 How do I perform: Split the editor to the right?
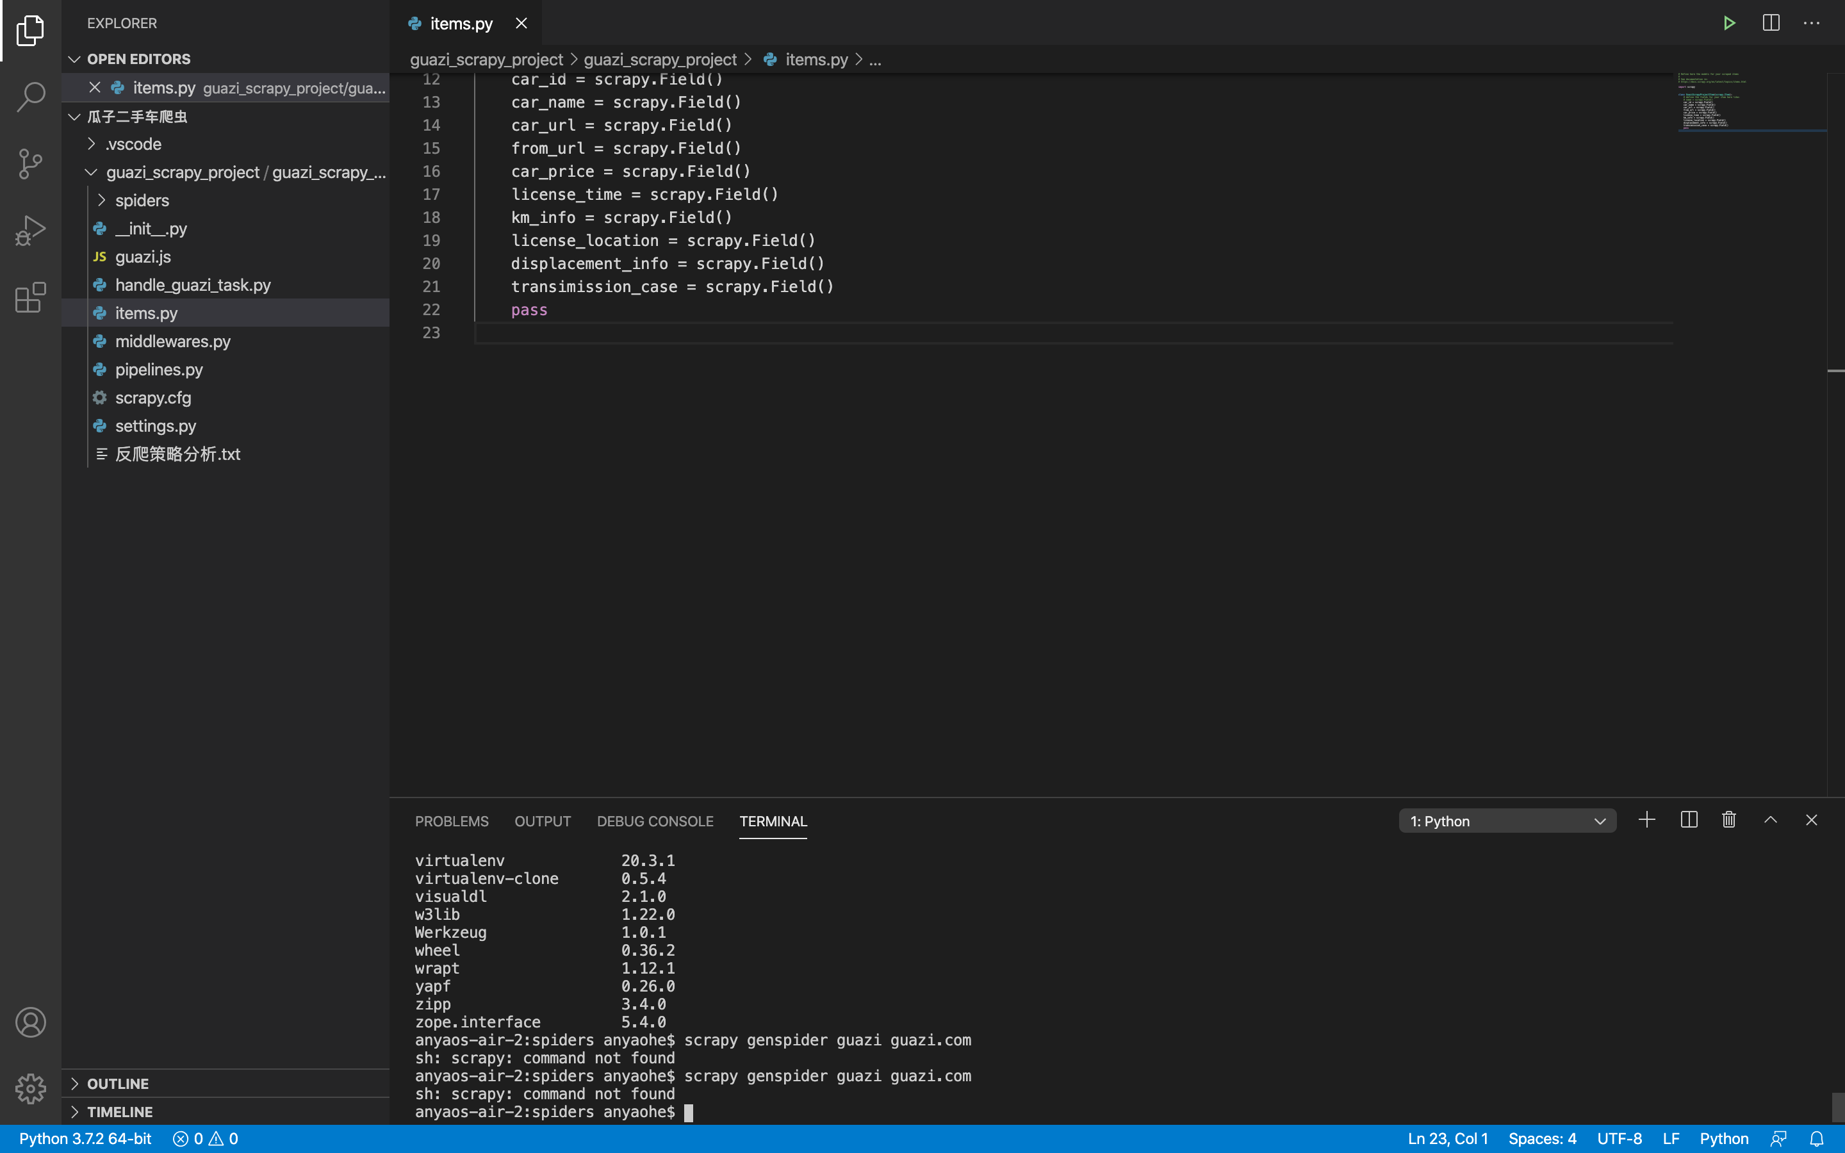[1771, 23]
